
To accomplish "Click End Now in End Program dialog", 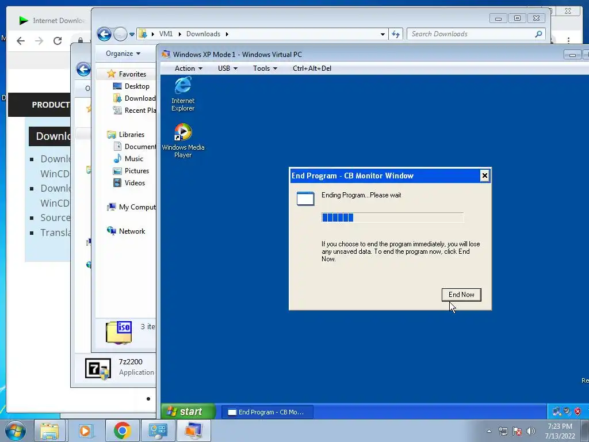I will 461,295.
